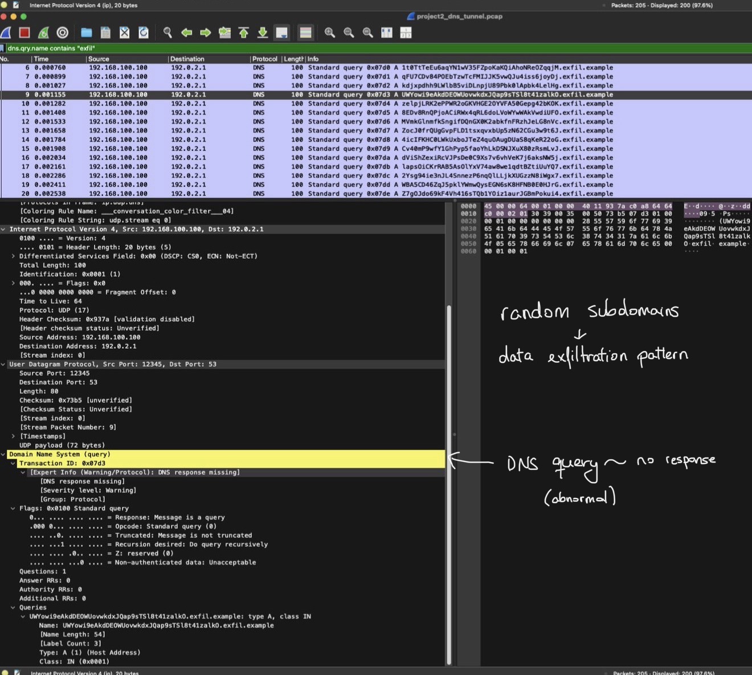This screenshot has height=675, width=752.
Task: Expand the Timestamps tree item
Action: tap(13, 436)
